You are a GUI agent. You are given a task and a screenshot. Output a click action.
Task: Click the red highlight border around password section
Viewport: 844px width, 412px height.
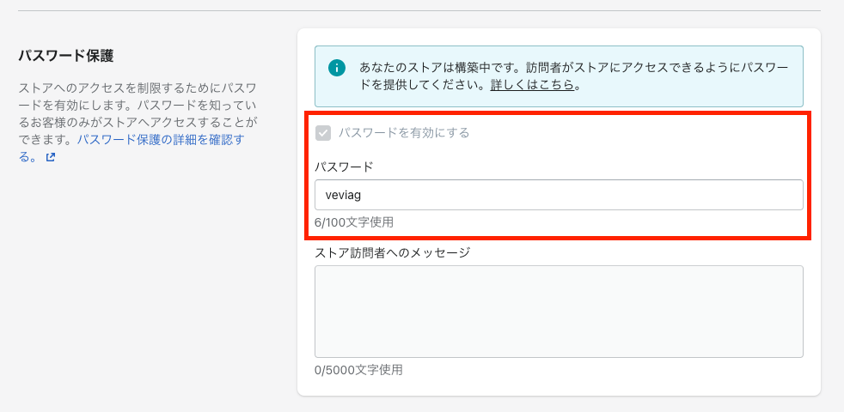[x=558, y=113]
